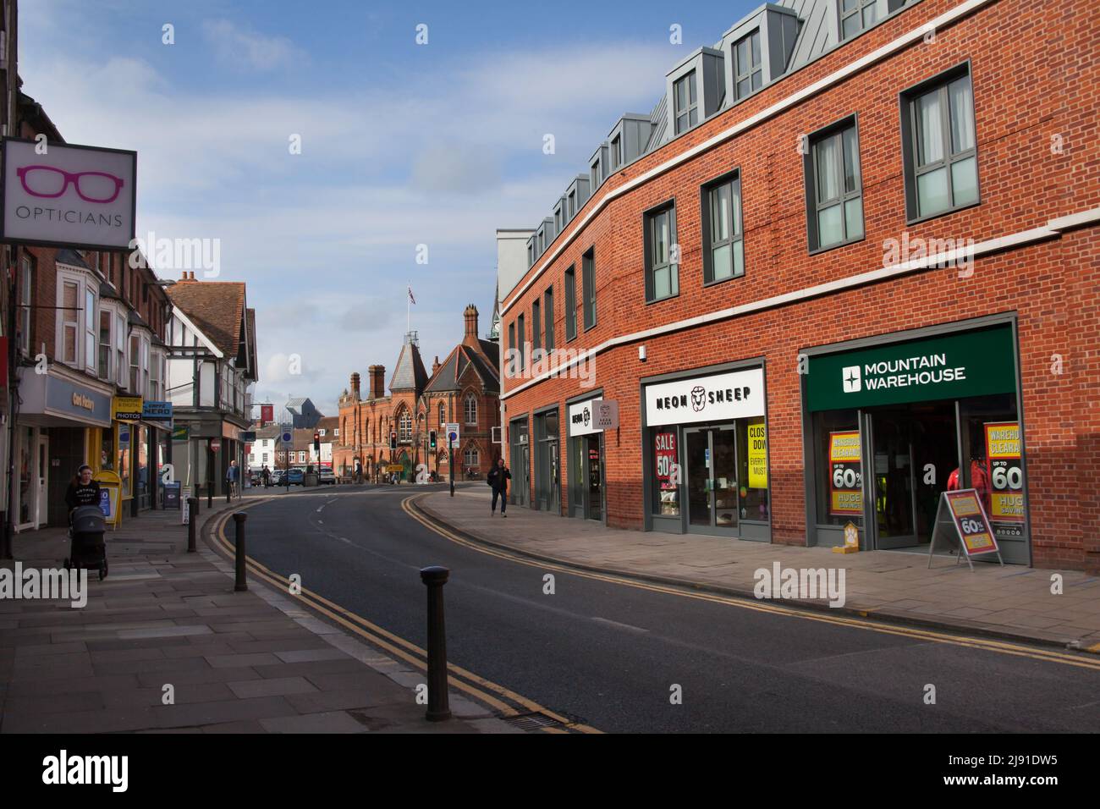Viewport: 1100px width, 809px height.
Task: Click the SALE 50% window poster
Action: pyautogui.click(x=667, y=458)
